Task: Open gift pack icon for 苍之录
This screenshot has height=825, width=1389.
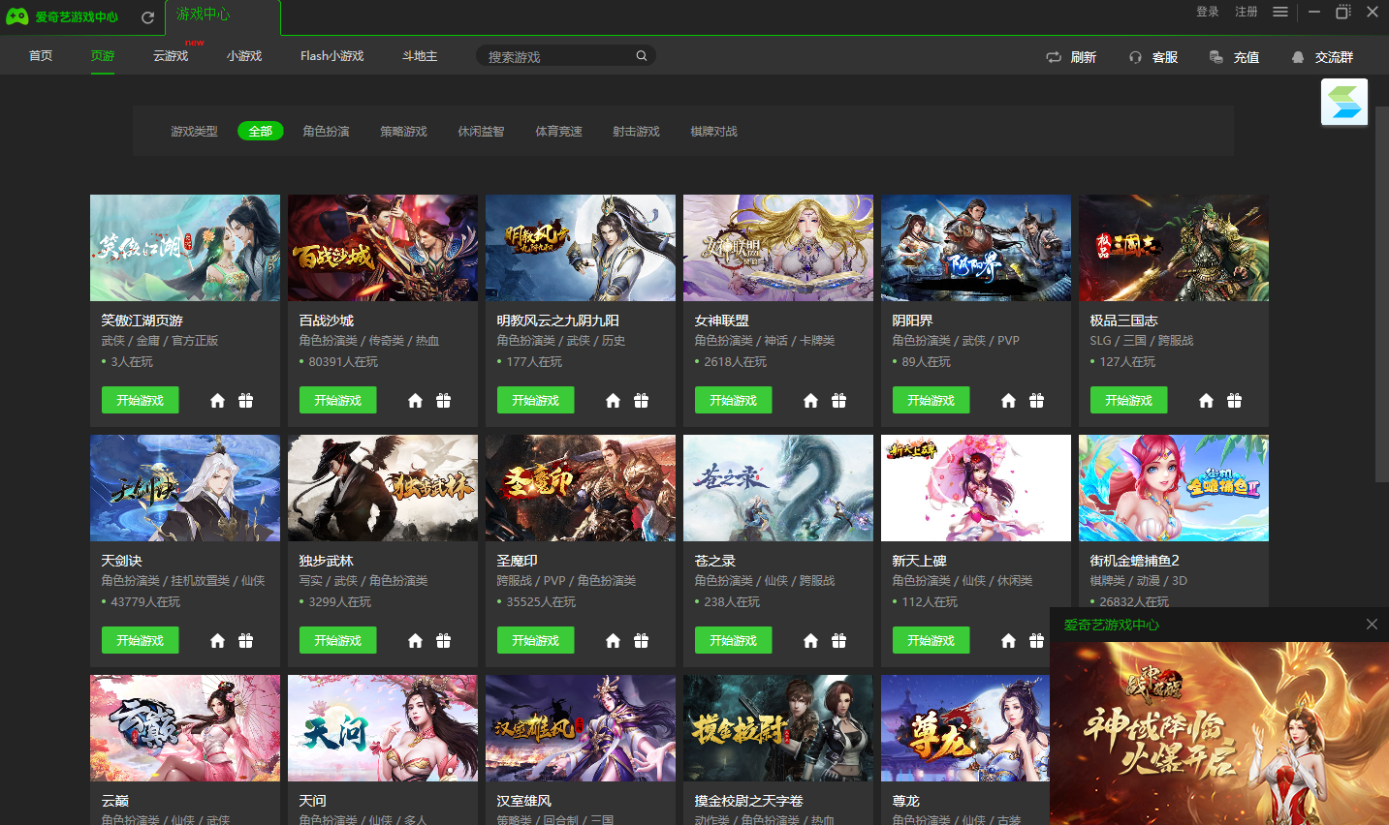Action: 839,640
